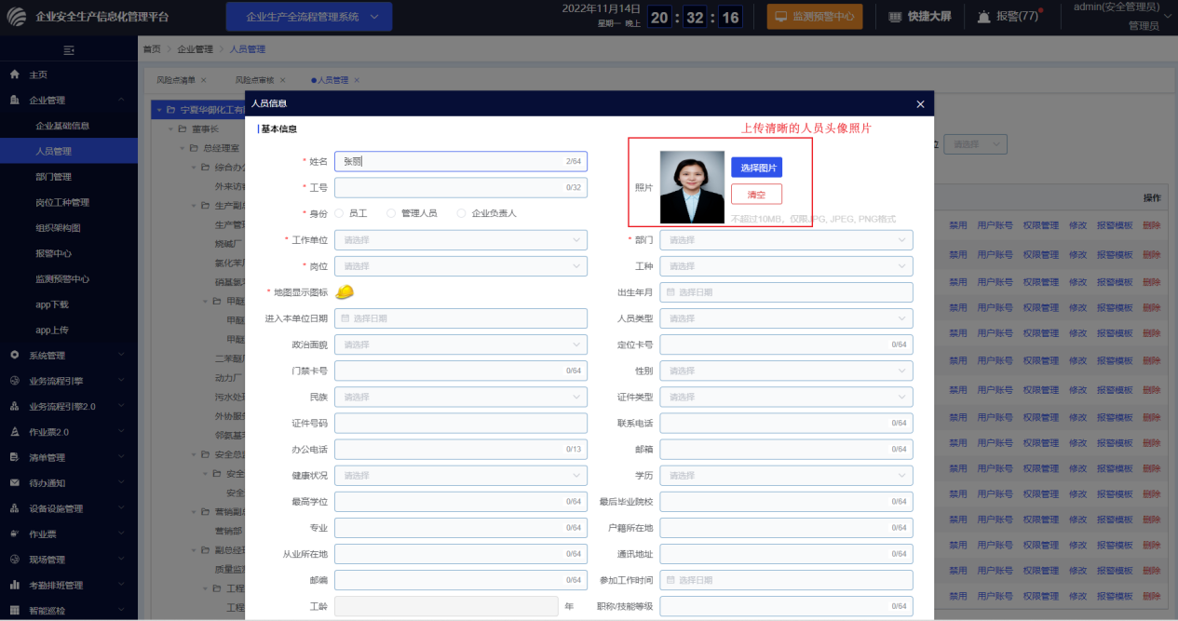
Task: Go to 首页 in the breadcrumb
Action: [x=151, y=49]
